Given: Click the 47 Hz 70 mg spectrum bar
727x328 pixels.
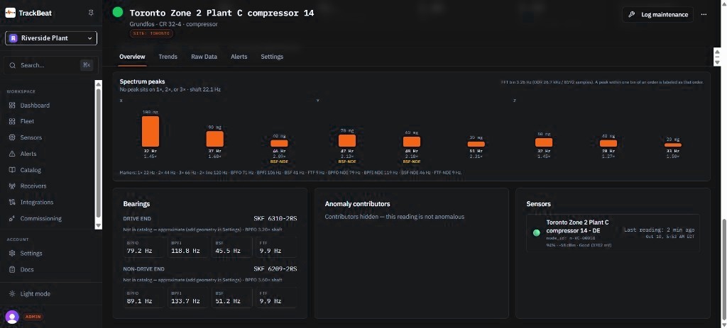Looking at the screenshot, I should [346, 141].
